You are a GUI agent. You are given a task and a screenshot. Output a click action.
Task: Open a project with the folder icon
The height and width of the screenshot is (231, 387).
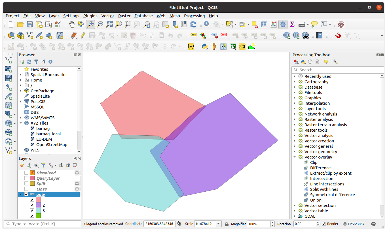point(20,24)
